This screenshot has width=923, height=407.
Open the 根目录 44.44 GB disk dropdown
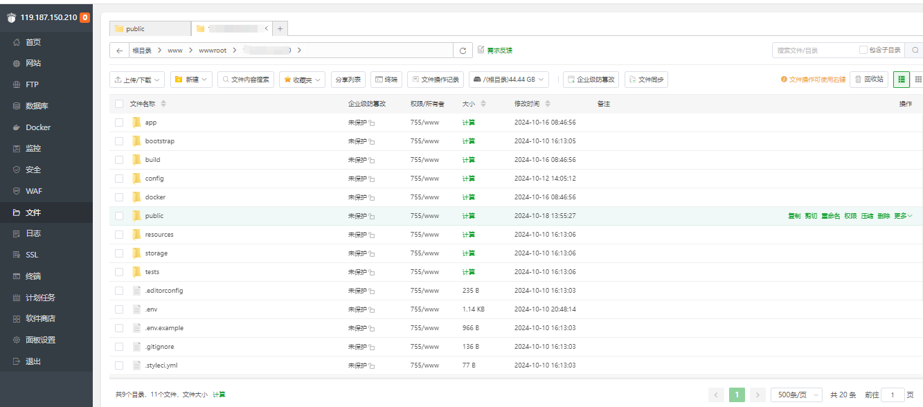[x=509, y=80]
